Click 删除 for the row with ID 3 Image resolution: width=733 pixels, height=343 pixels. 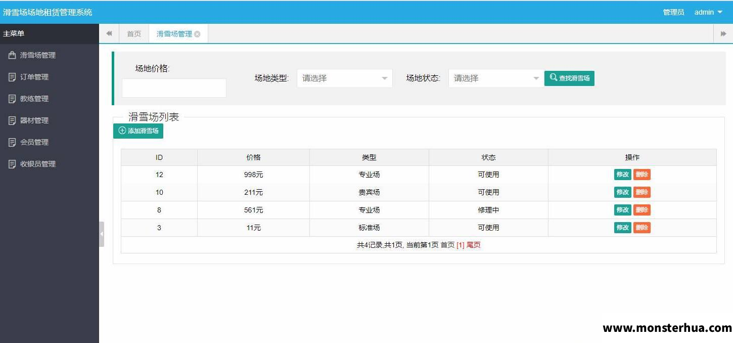point(642,228)
